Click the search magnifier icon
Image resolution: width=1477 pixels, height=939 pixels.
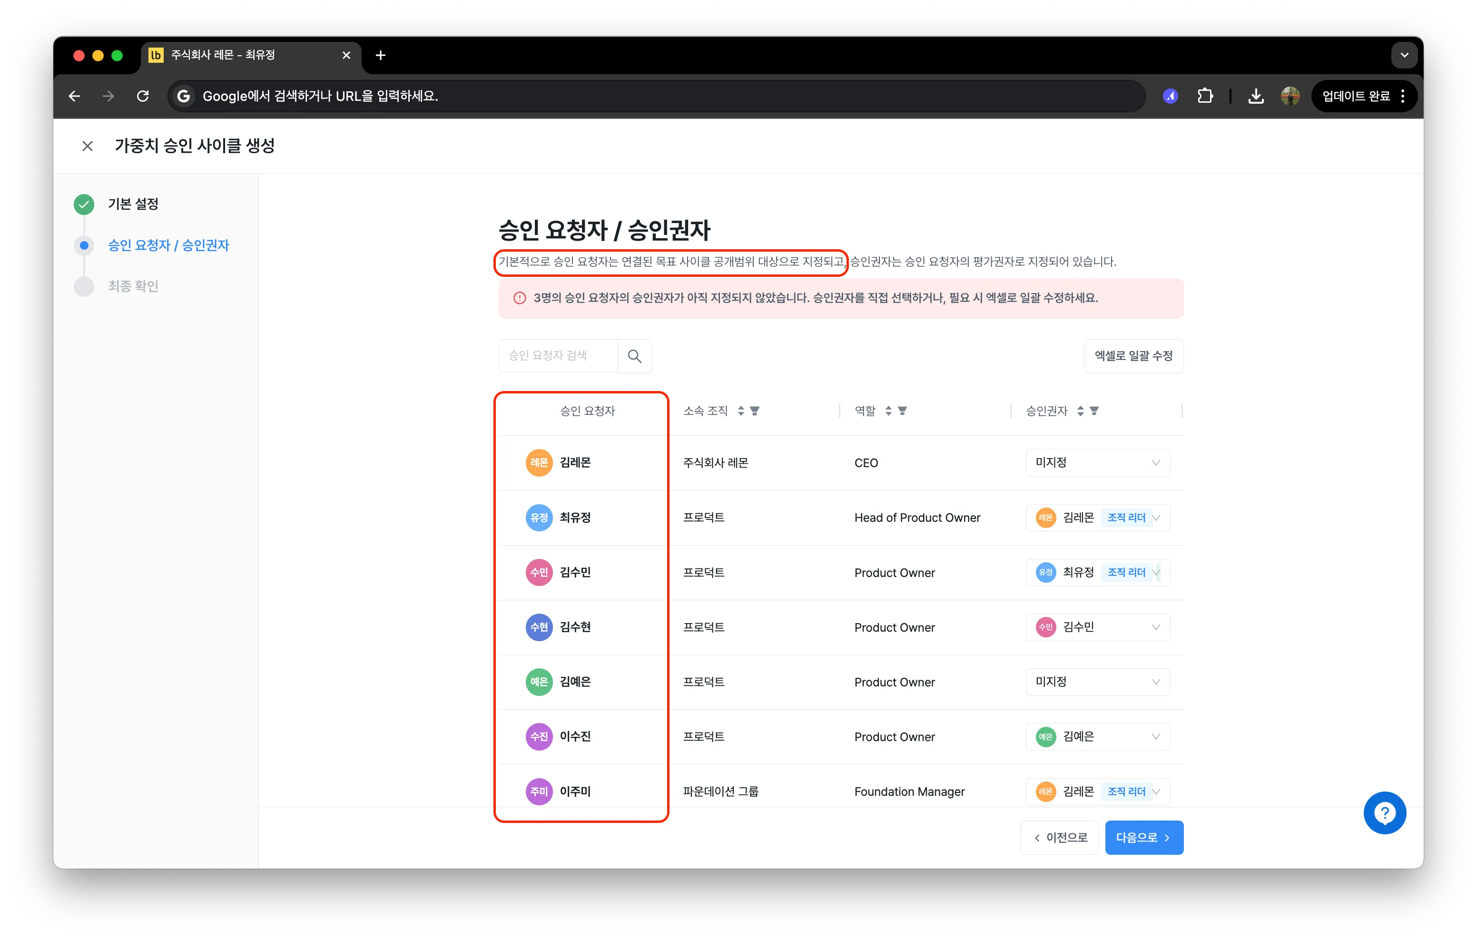634,356
